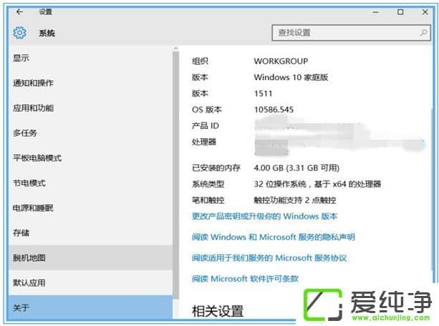Open the Microsoft 服务协议 link

click(x=269, y=258)
